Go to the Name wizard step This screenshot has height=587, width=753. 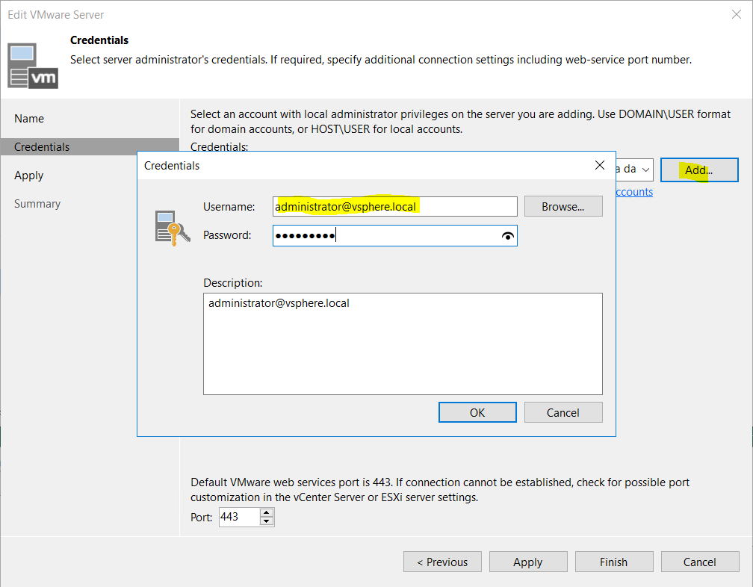click(29, 119)
